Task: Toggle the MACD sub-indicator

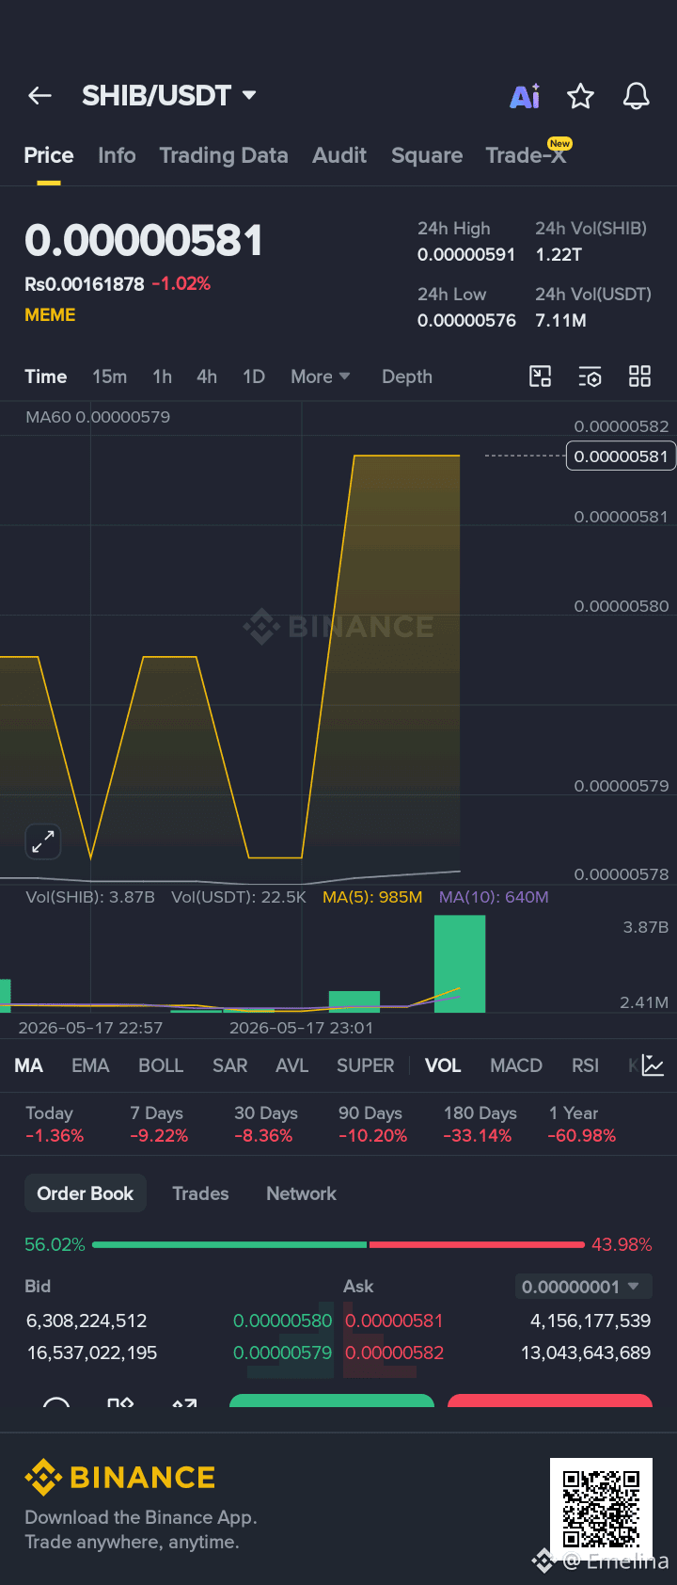Action: [x=516, y=1065]
